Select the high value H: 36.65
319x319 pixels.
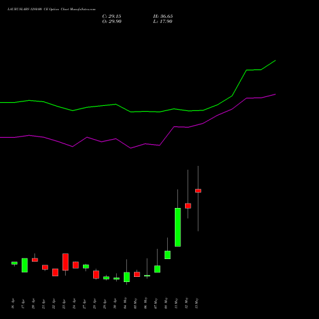[x=163, y=17]
